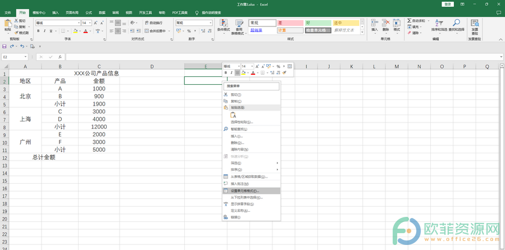This screenshot has height=250, width=505.
Task: Select the 差 (Bad) cell style
Action: 290,23
